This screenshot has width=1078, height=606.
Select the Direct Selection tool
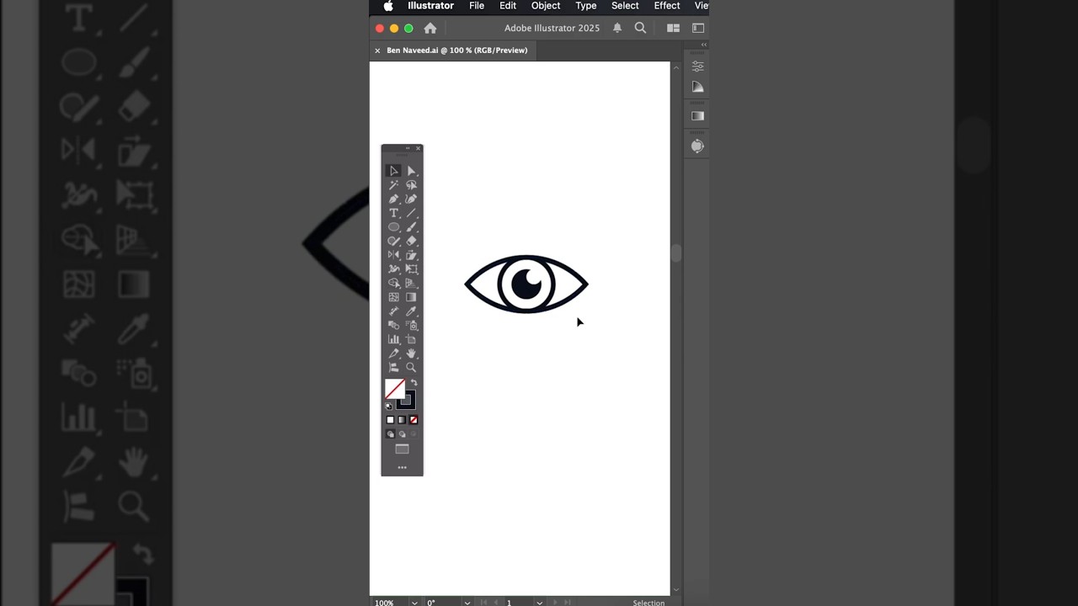coord(411,171)
